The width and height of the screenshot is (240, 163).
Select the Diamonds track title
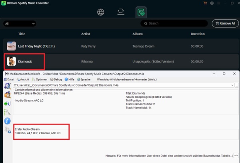click(x=25, y=61)
